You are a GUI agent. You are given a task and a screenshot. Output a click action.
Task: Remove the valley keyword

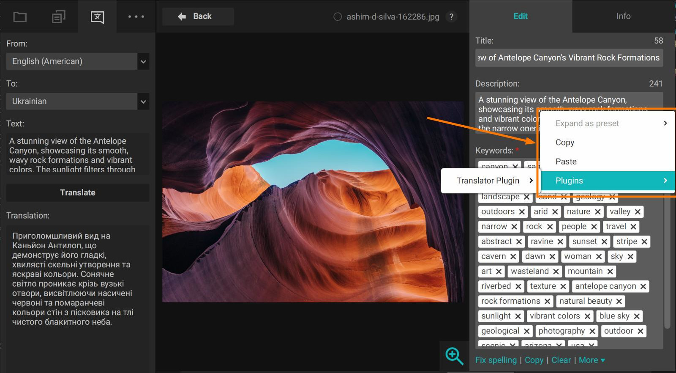[638, 212]
